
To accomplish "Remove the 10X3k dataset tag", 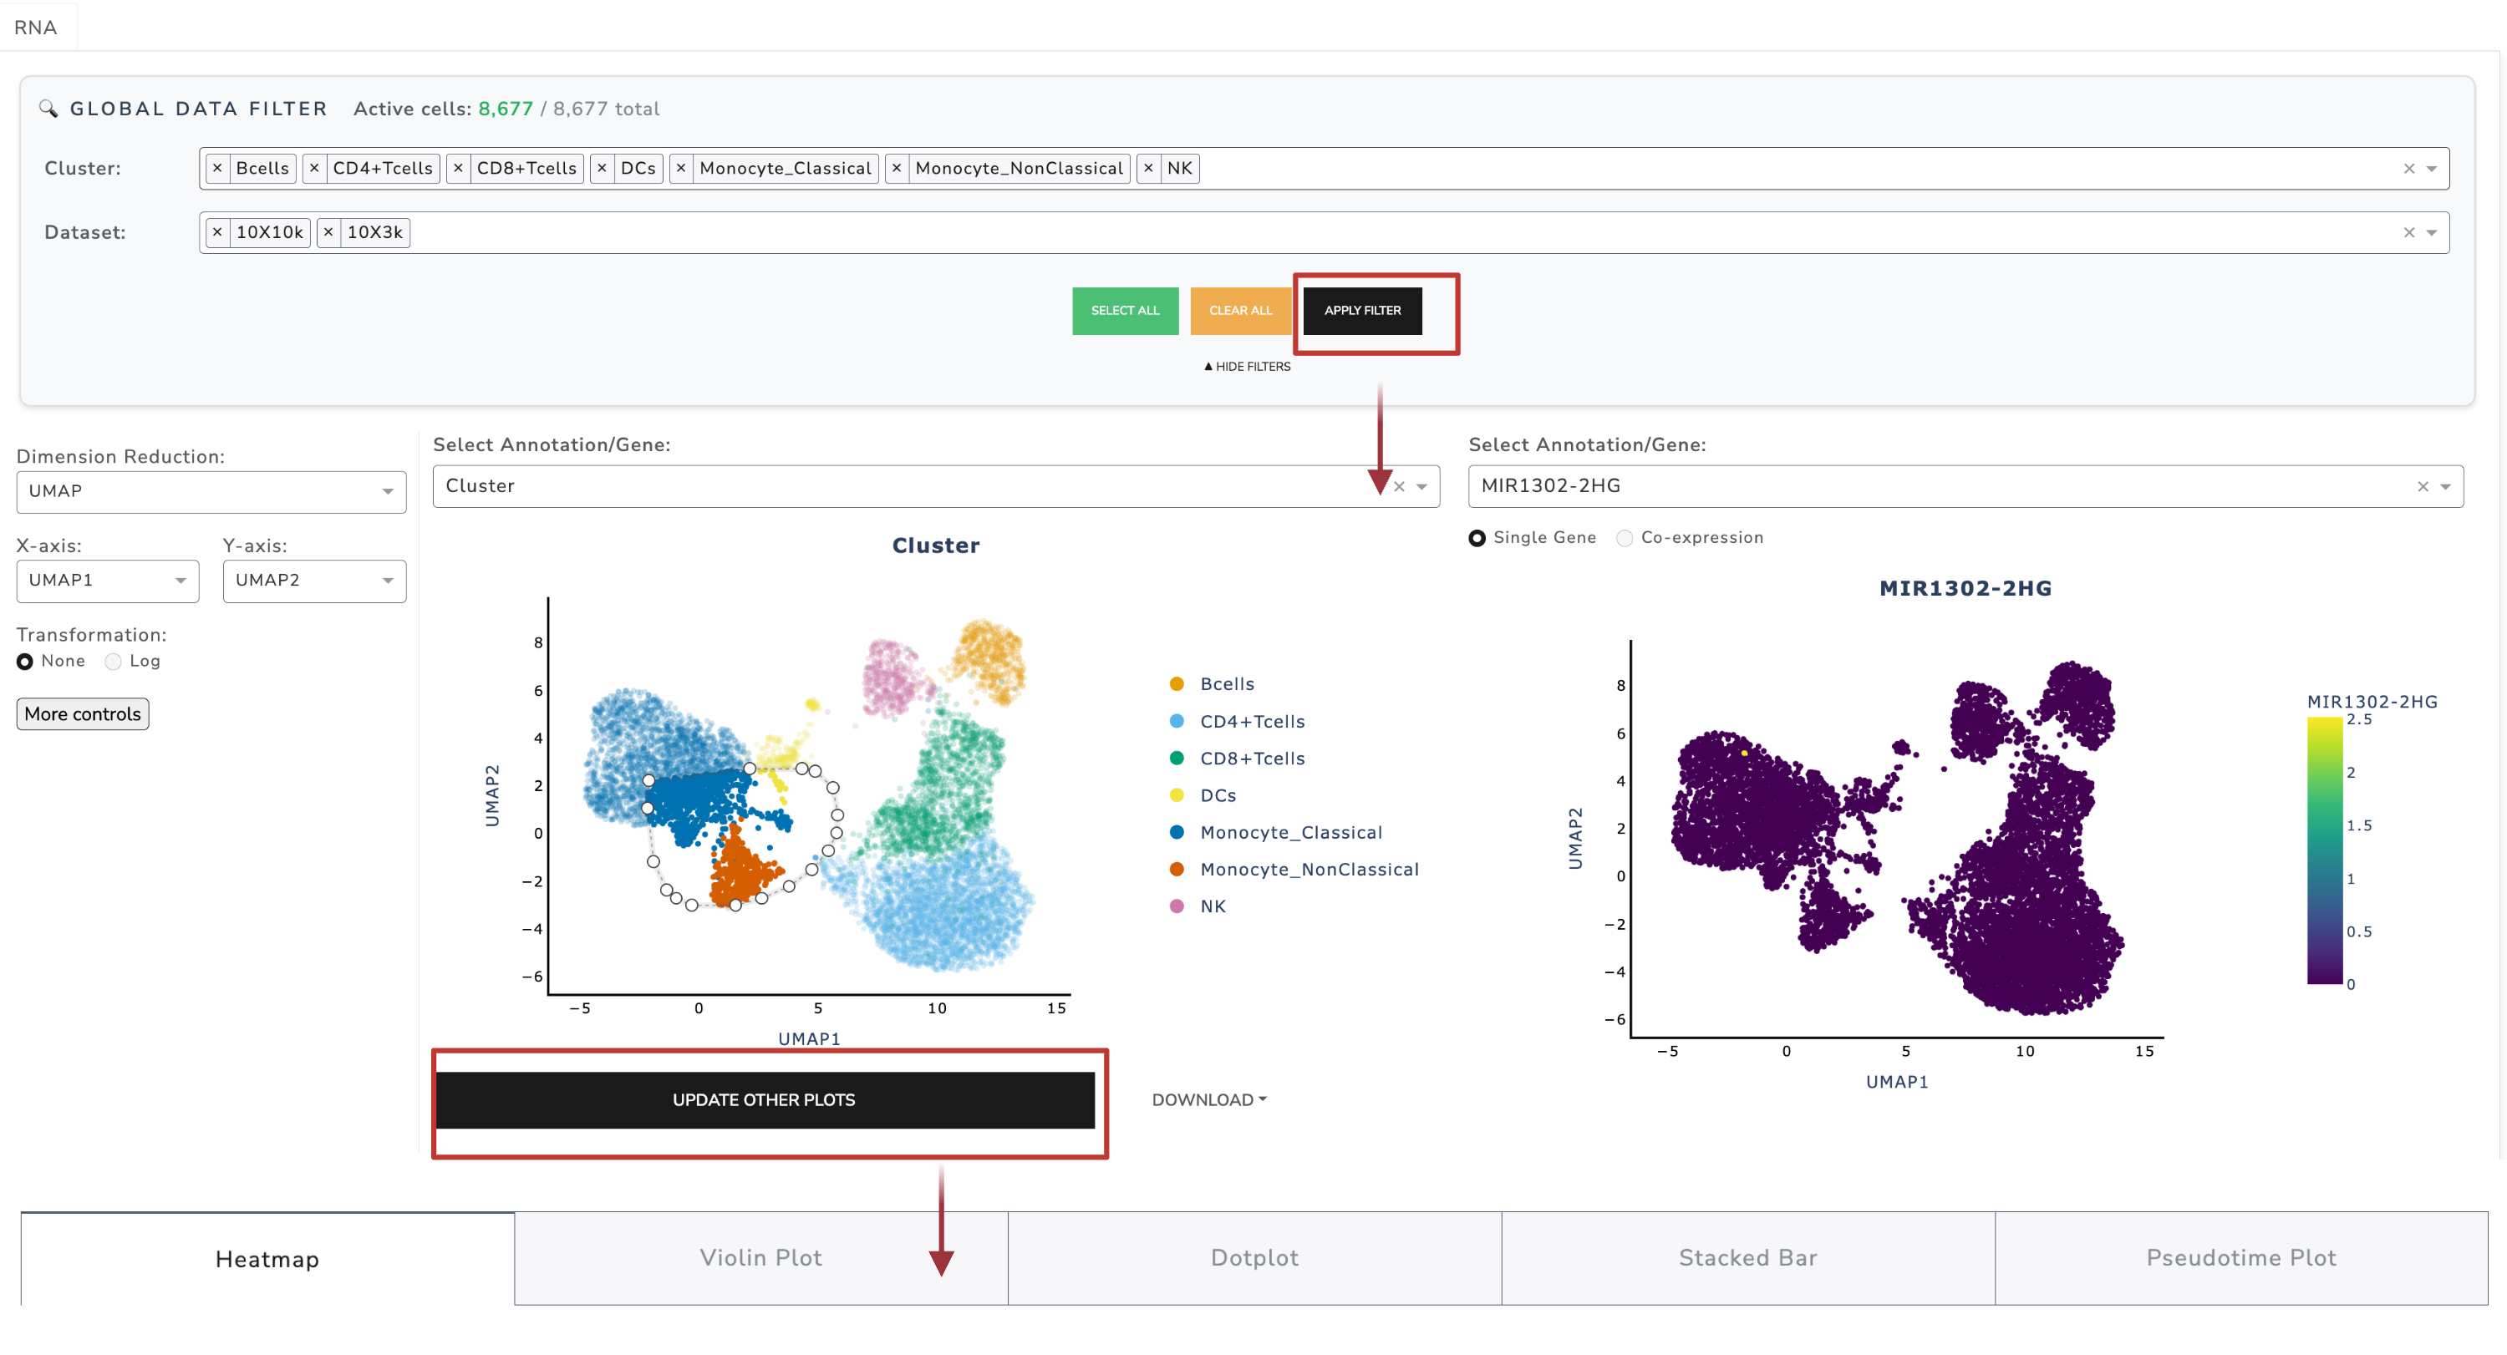I will click(x=328, y=232).
